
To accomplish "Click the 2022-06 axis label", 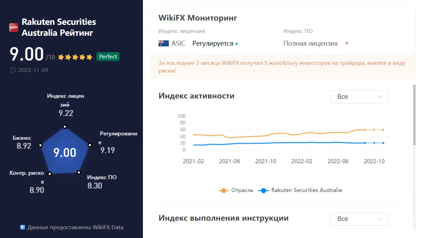I will (x=338, y=161).
